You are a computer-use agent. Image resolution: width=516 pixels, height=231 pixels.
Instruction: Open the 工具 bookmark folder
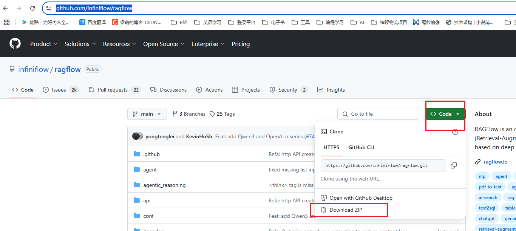301,22
